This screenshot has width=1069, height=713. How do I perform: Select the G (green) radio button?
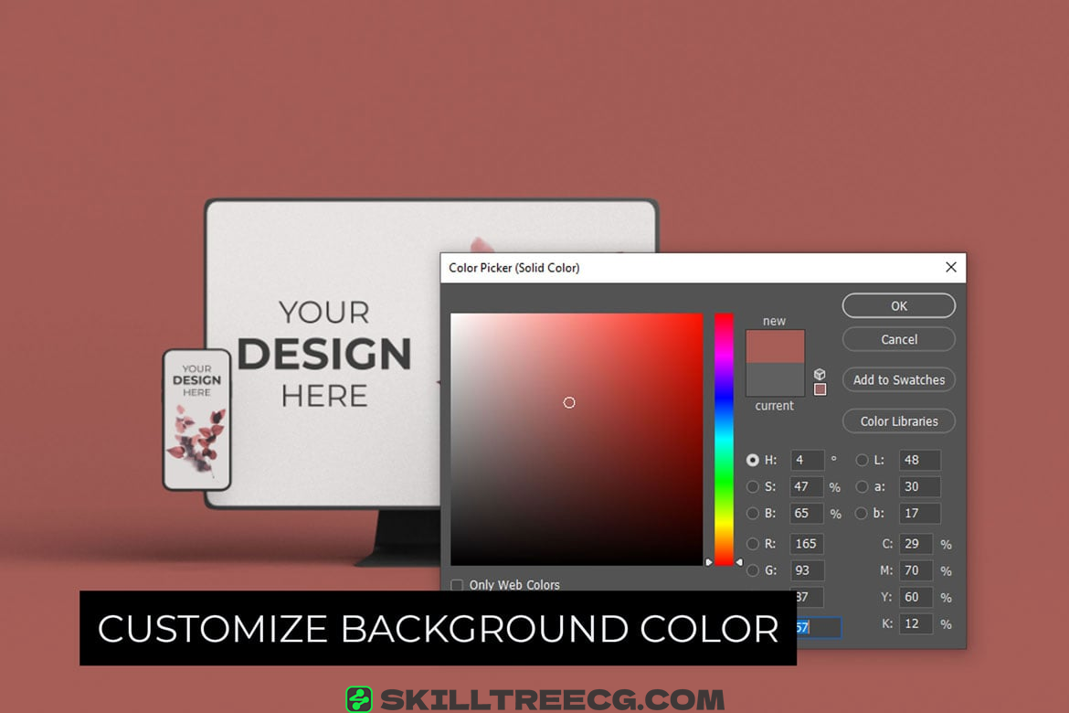753,570
